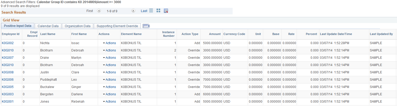Open Supporting Element Override tab
Viewport: 397px width, 106px height.
point(117,26)
